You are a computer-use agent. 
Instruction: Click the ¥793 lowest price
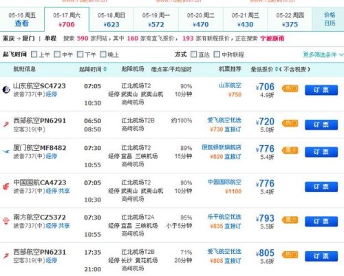click(x=265, y=218)
